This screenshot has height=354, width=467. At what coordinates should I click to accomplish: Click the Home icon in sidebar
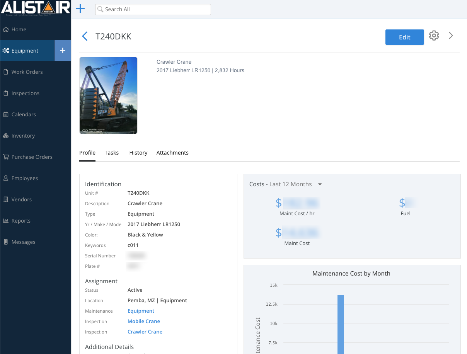6,29
